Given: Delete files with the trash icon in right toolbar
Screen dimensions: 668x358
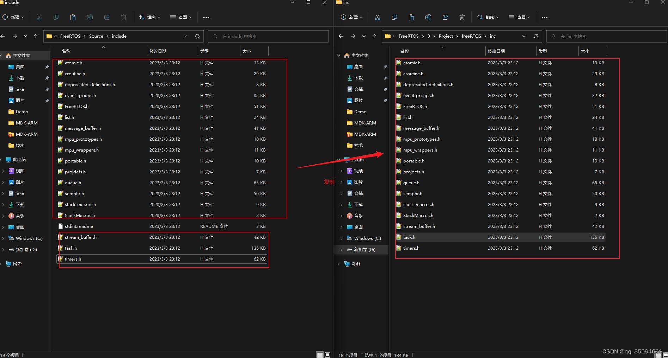Looking at the screenshot, I should pos(462,17).
